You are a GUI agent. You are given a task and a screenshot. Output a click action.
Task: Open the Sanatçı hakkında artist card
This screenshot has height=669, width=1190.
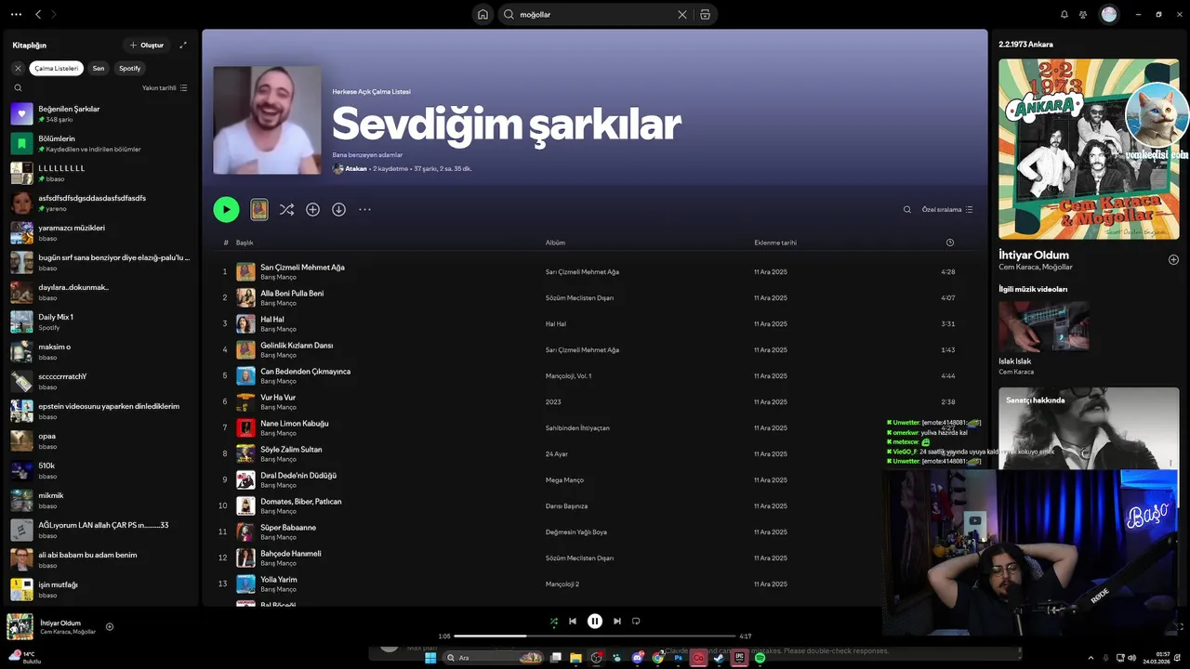click(1089, 428)
